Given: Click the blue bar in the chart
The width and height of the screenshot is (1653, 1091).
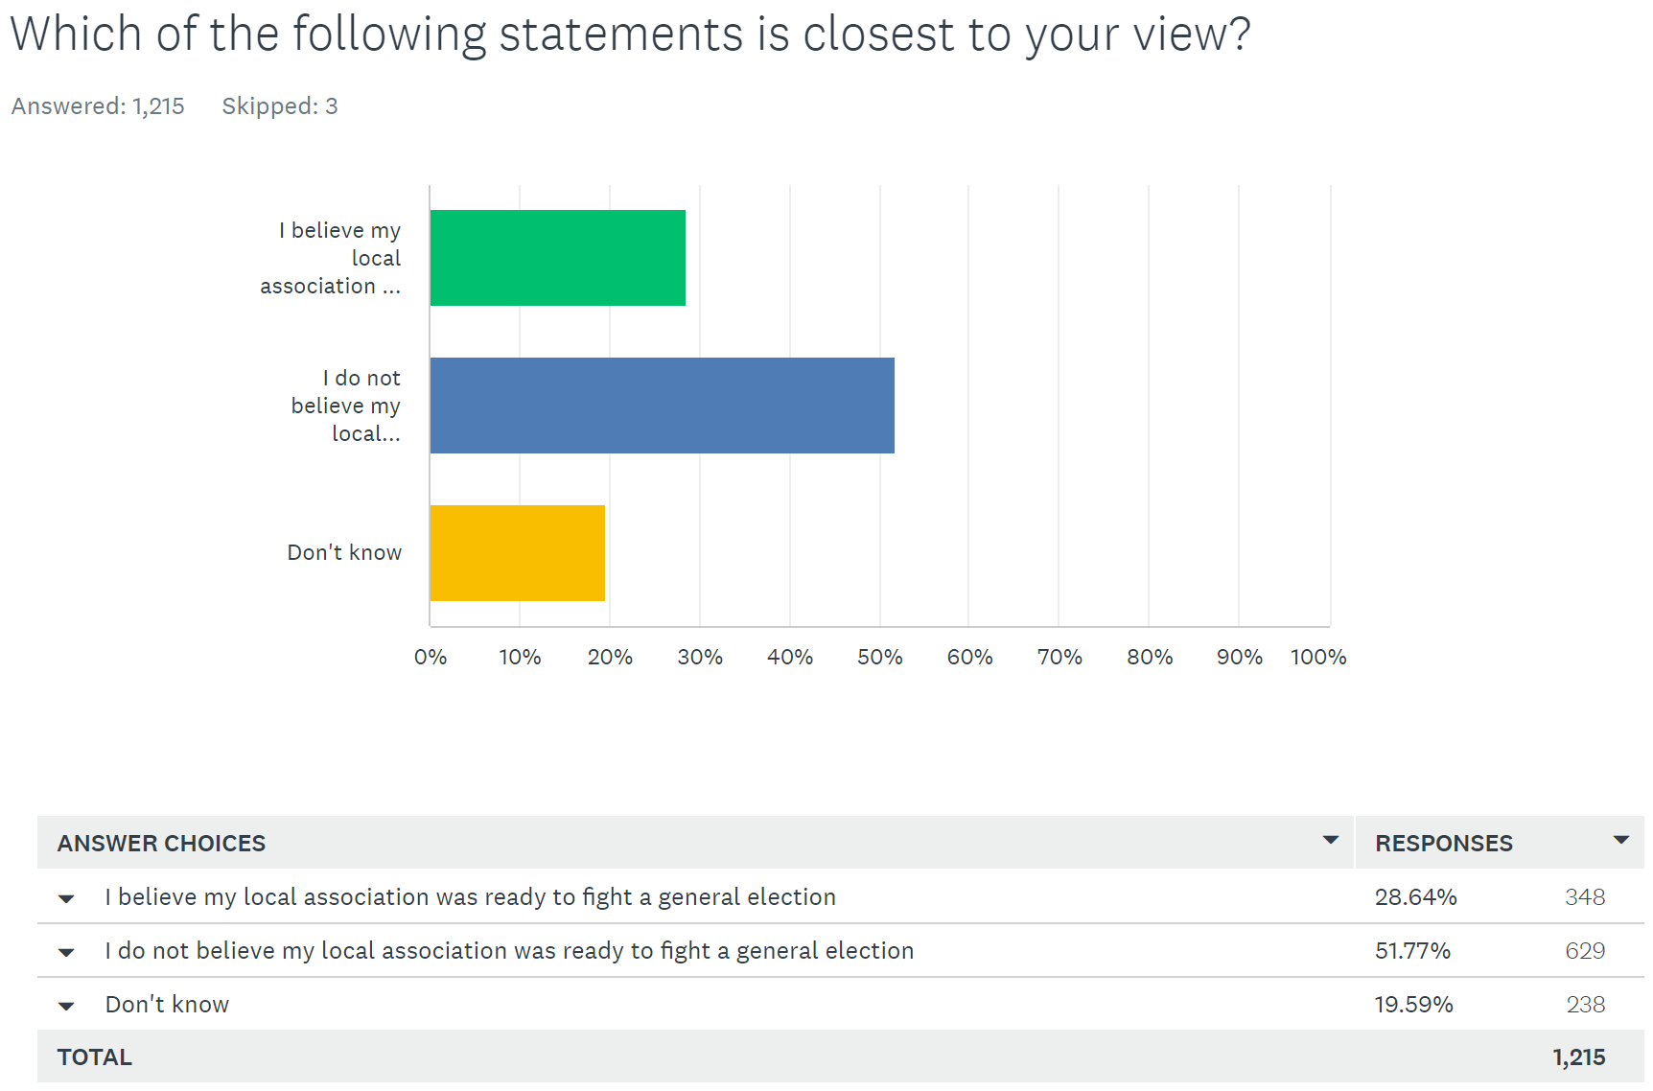Looking at the screenshot, I should coord(662,406).
